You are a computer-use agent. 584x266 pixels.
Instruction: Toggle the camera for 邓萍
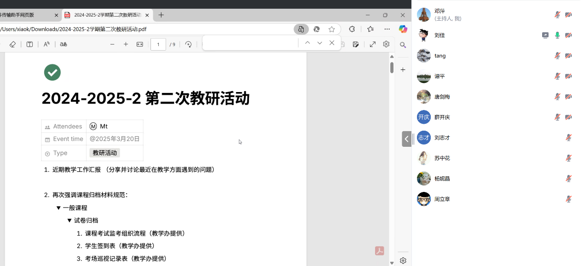pos(568,15)
